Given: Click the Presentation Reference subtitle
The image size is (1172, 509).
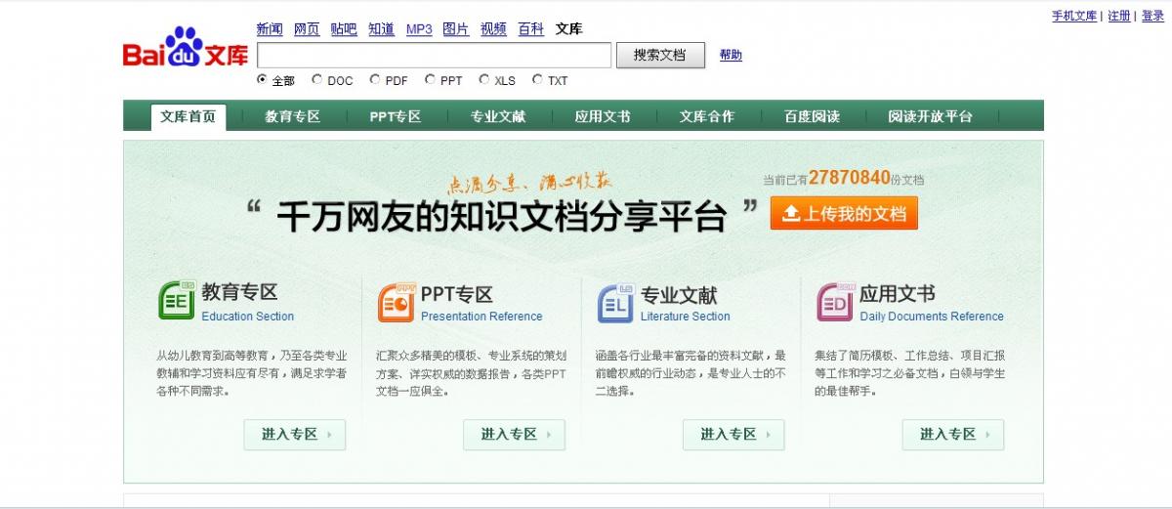Looking at the screenshot, I should [481, 317].
